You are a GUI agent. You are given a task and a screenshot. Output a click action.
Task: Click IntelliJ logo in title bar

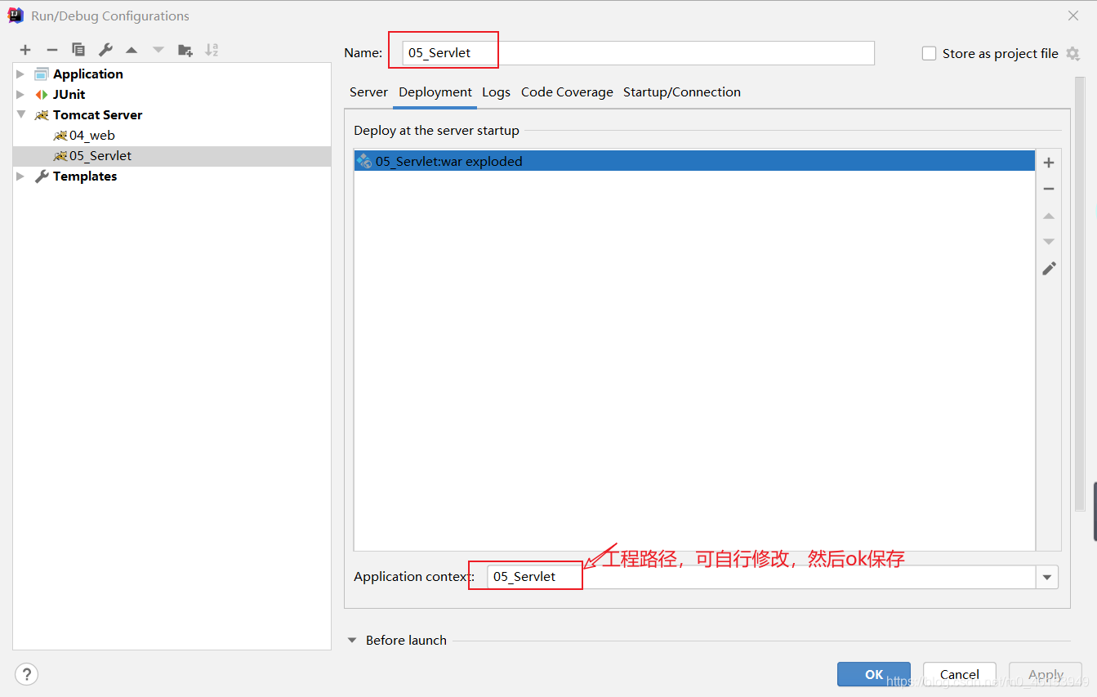pos(16,16)
